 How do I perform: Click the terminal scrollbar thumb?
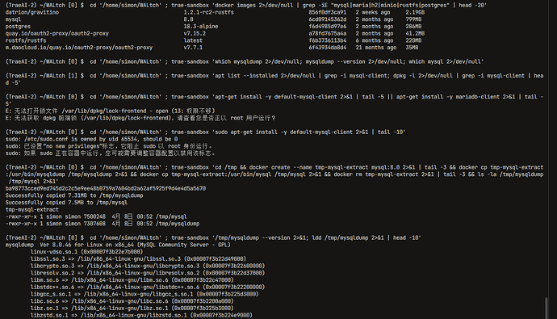547,308
